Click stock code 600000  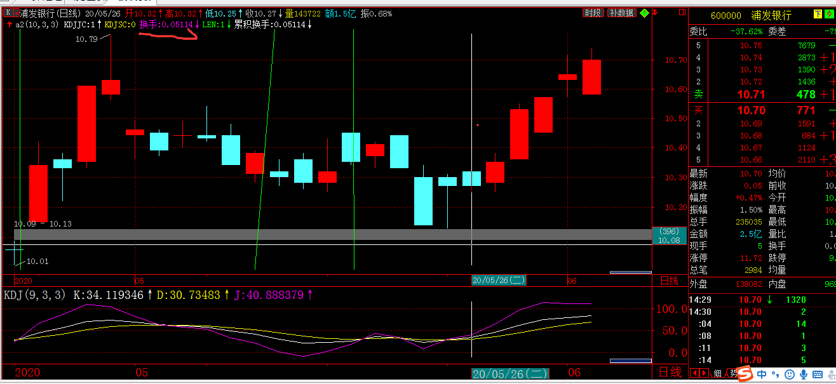(x=725, y=15)
